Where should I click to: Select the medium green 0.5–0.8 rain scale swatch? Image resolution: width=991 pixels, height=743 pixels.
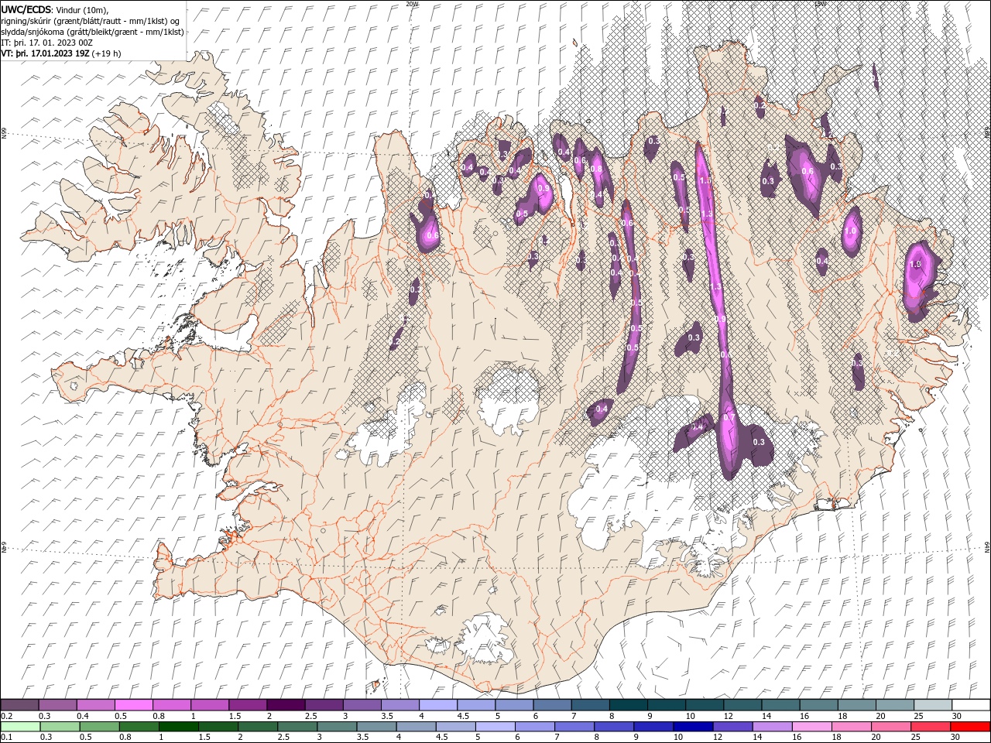click(x=99, y=727)
